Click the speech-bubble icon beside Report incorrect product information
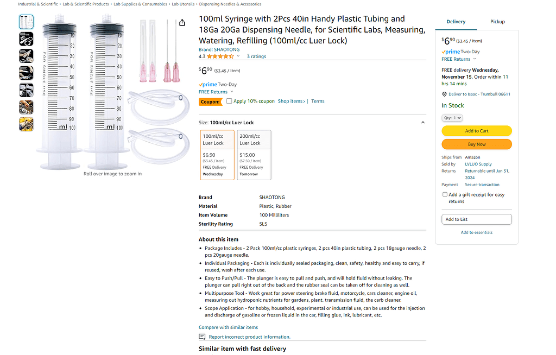Image resolution: width=556 pixels, height=355 pixels. coord(201,337)
